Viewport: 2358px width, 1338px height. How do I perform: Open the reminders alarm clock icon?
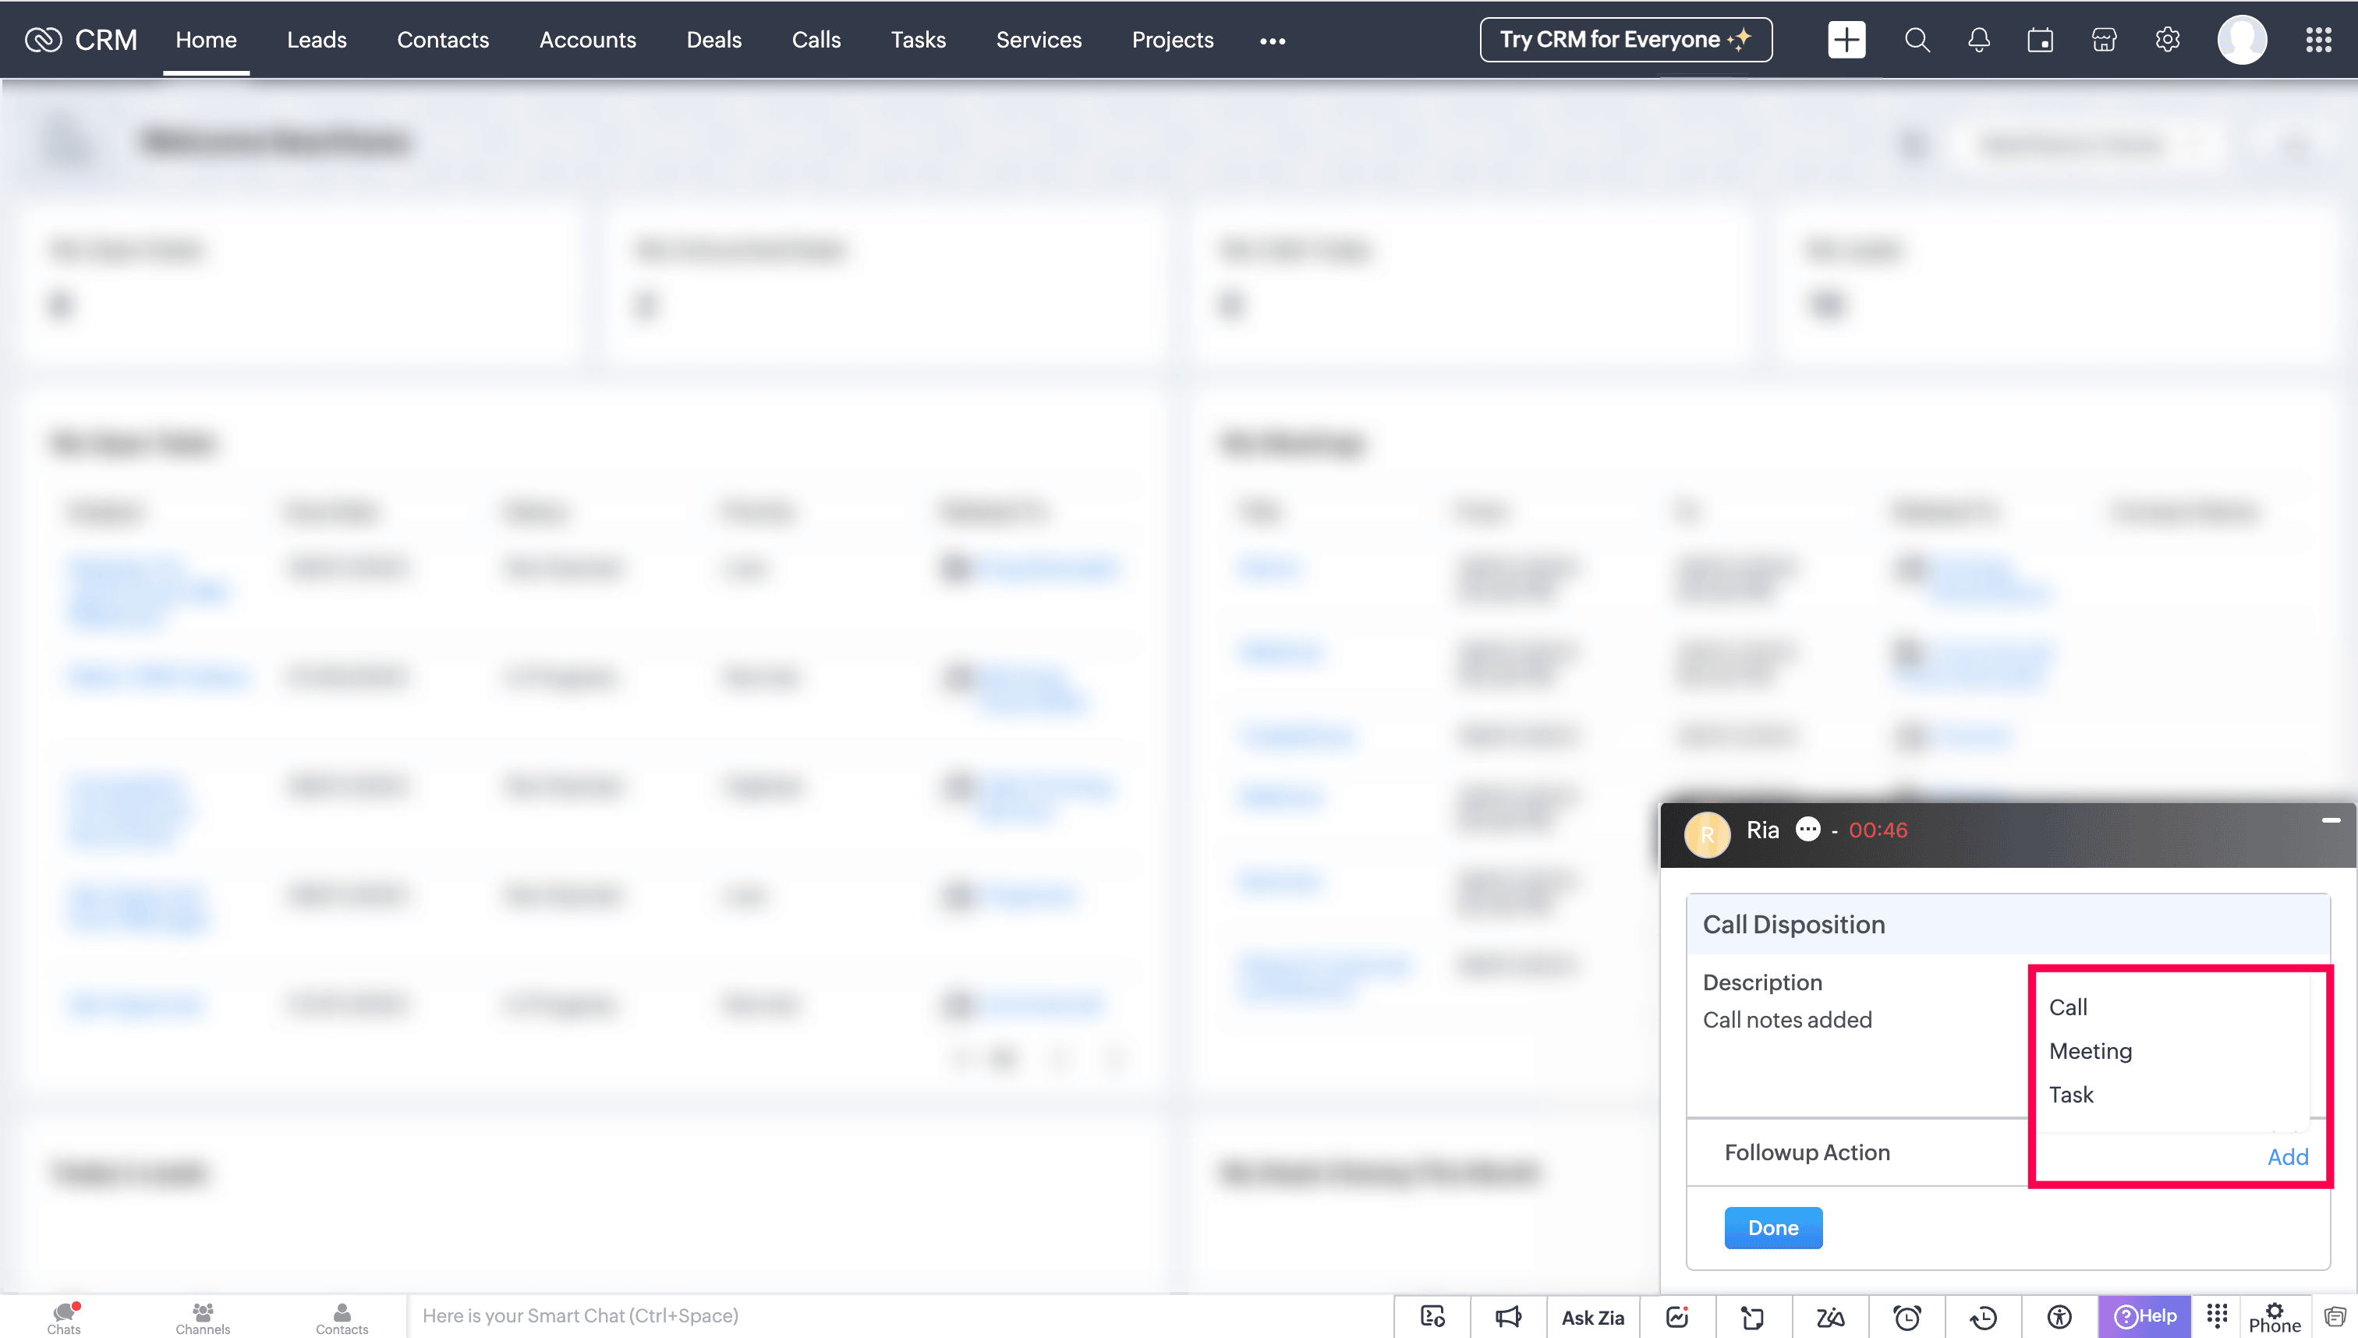point(1907,1318)
